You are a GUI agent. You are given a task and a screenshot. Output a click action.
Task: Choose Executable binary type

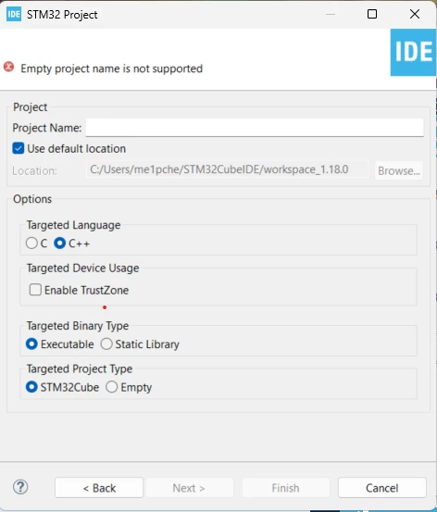(31, 343)
